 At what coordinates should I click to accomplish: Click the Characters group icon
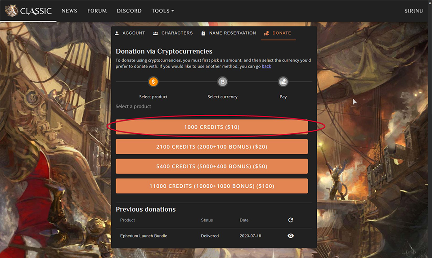point(156,33)
